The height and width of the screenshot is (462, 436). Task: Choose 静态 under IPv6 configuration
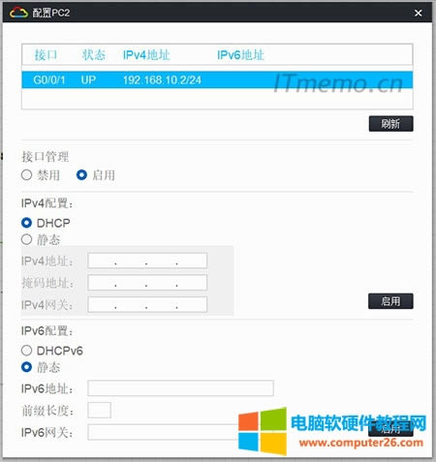tap(26, 367)
